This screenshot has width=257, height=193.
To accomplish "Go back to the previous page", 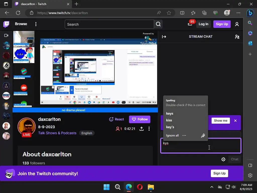I will point(7,13).
